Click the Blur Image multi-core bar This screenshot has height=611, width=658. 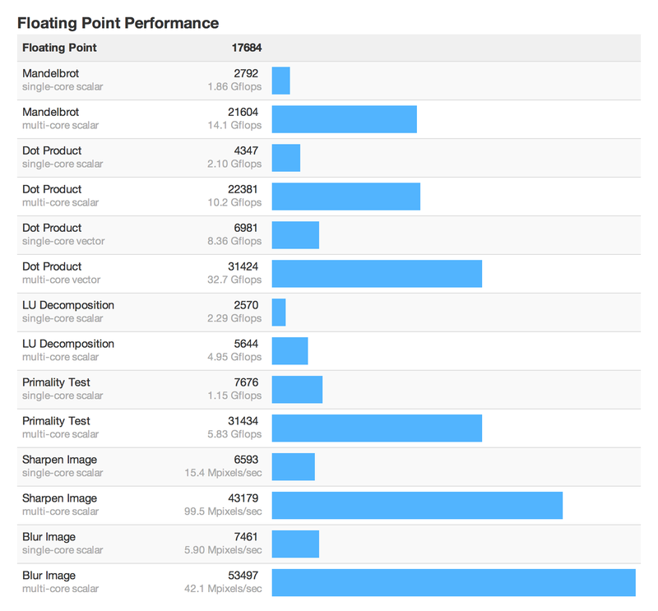pos(453,583)
